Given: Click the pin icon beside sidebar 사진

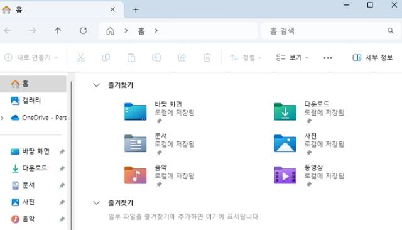Looking at the screenshot, I should click(62, 202).
